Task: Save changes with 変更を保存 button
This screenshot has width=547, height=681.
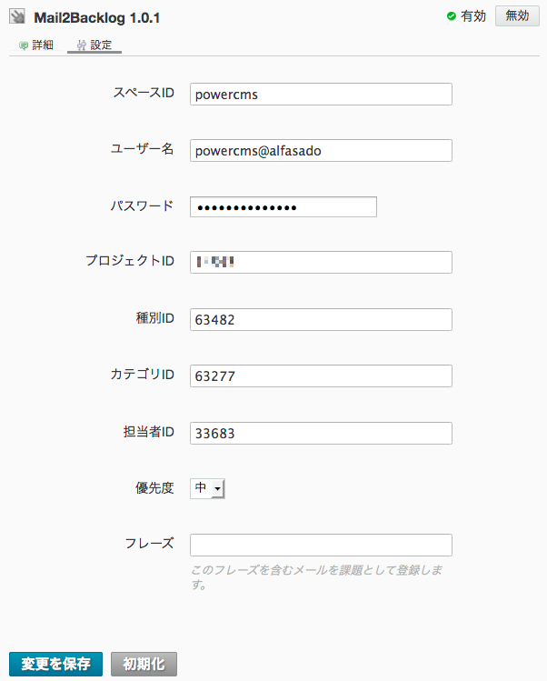Action: (x=55, y=664)
